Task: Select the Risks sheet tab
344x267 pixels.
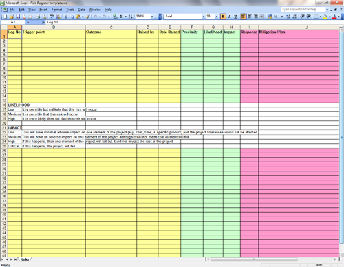Action: pyautogui.click(x=24, y=259)
